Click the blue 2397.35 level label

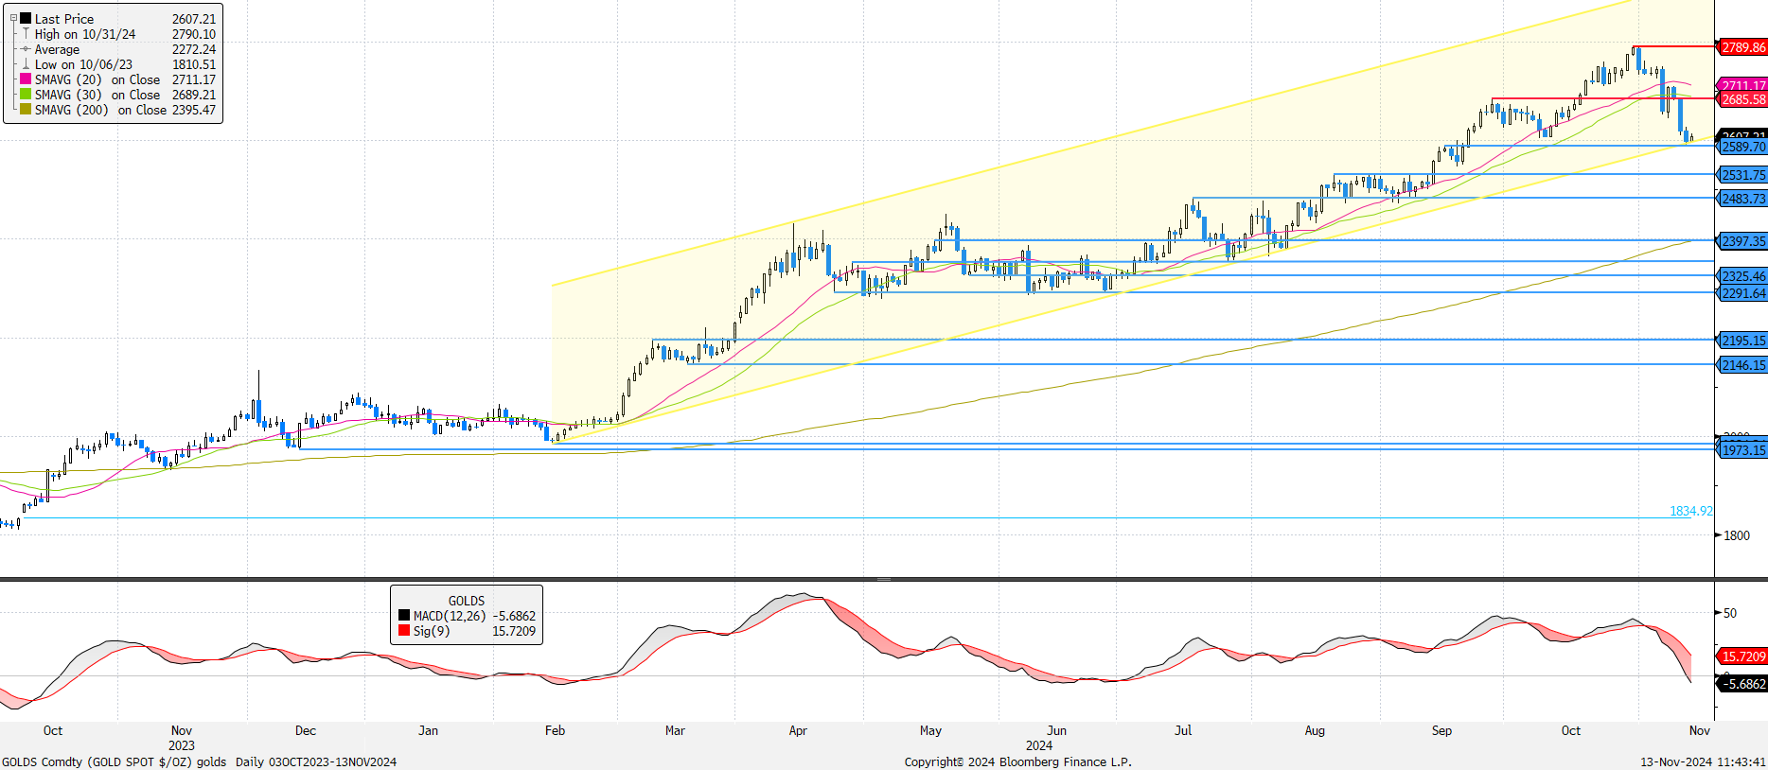click(x=1742, y=241)
